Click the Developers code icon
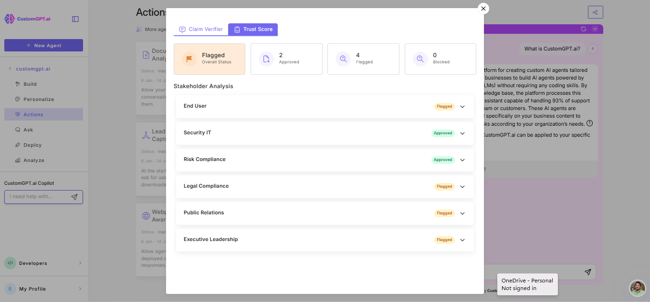 click(10, 263)
